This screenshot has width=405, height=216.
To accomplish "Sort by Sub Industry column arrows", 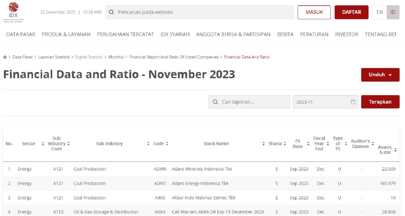I will [x=148, y=144].
